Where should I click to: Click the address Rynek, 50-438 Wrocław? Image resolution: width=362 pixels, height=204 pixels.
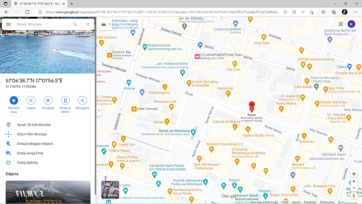(x=48, y=125)
